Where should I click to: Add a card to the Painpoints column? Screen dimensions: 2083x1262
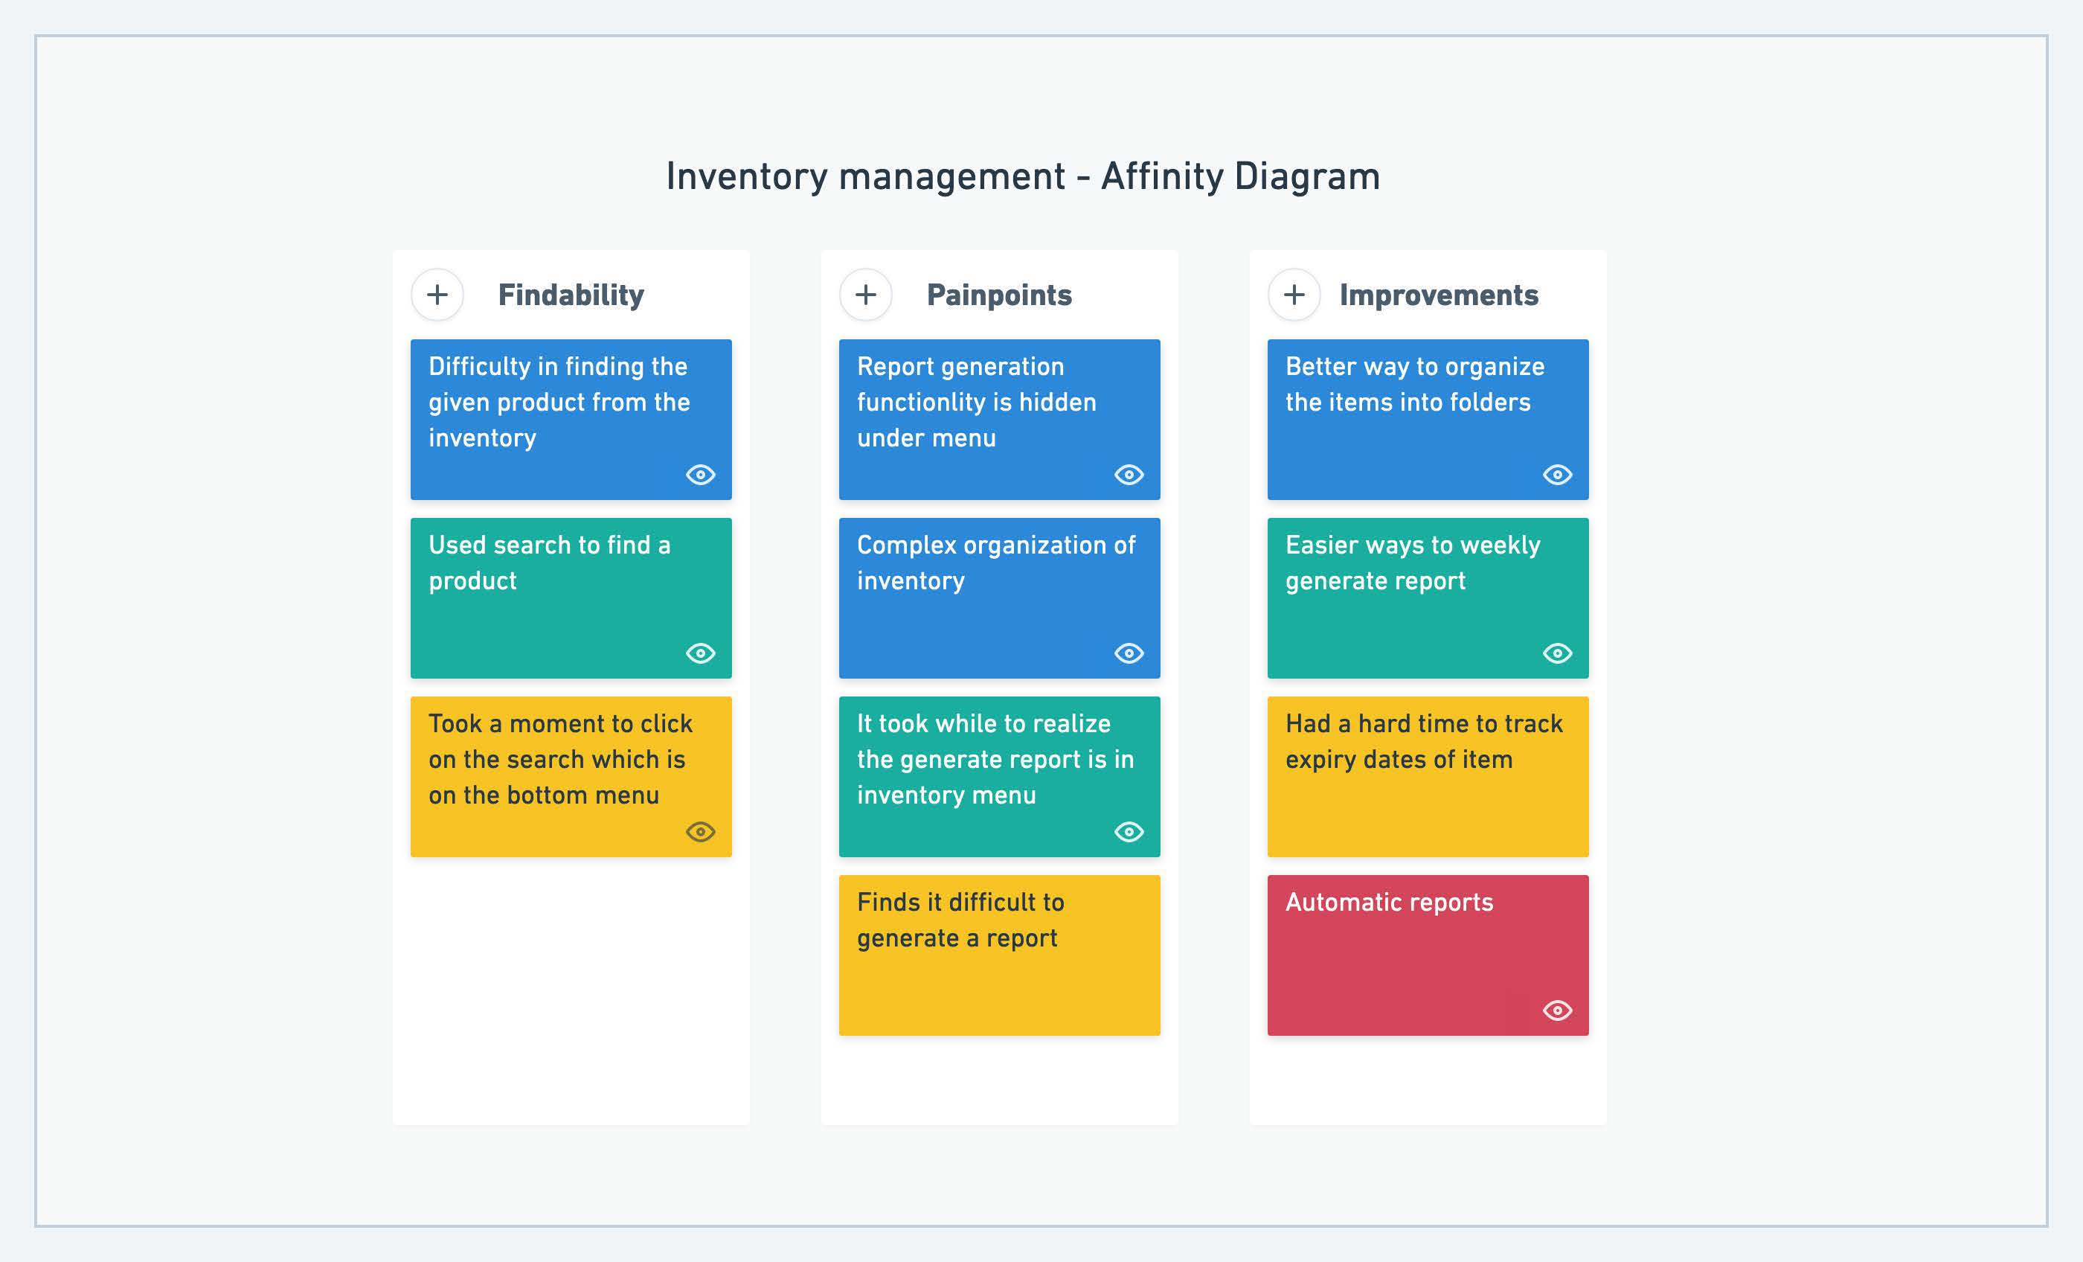[866, 295]
